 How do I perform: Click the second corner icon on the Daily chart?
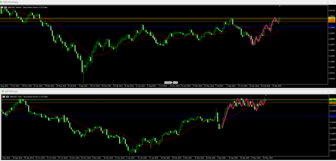[7, 97]
